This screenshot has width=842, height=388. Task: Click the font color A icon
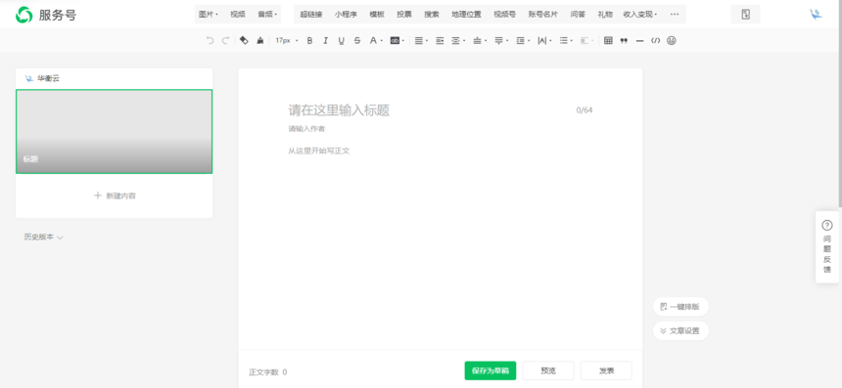point(373,41)
